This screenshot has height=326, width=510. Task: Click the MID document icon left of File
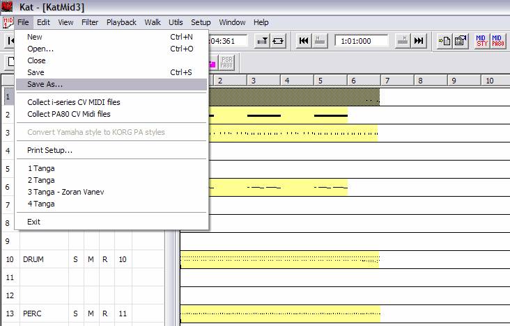coord(8,22)
